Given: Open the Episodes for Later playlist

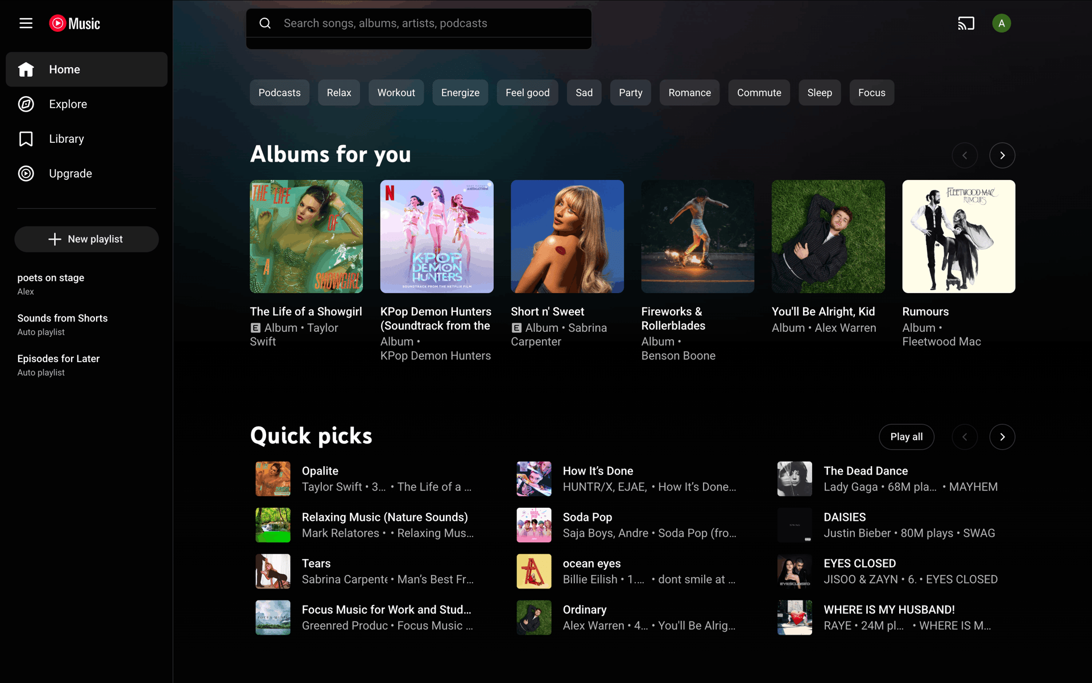Looking at the screenshot, I should click(x=86, y=365).
